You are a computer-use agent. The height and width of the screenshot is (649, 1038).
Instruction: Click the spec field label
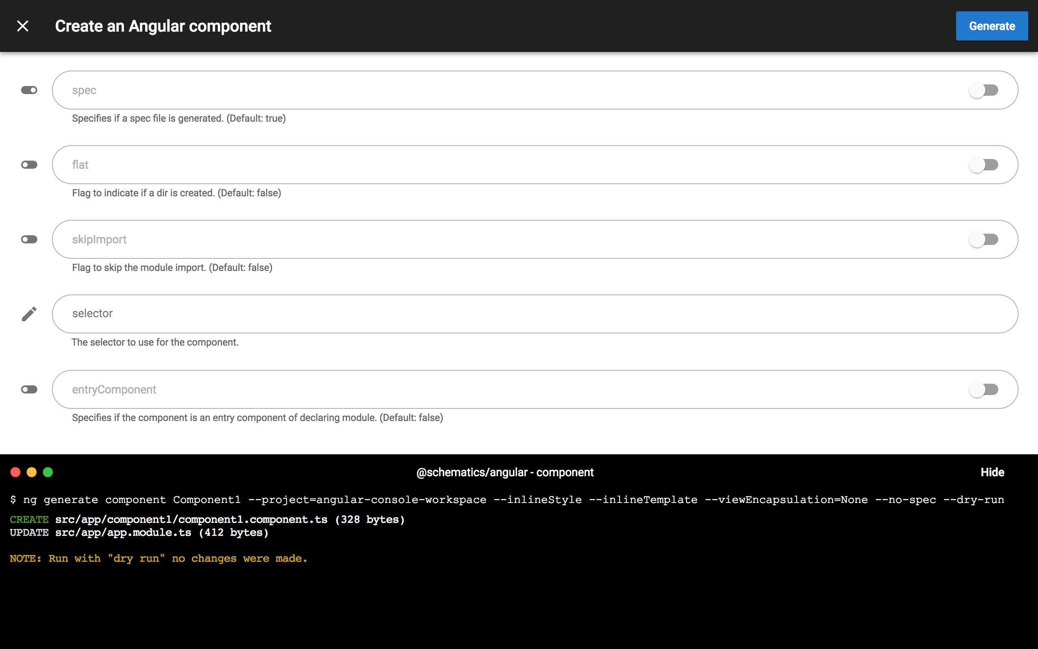[x=84, y=90]
